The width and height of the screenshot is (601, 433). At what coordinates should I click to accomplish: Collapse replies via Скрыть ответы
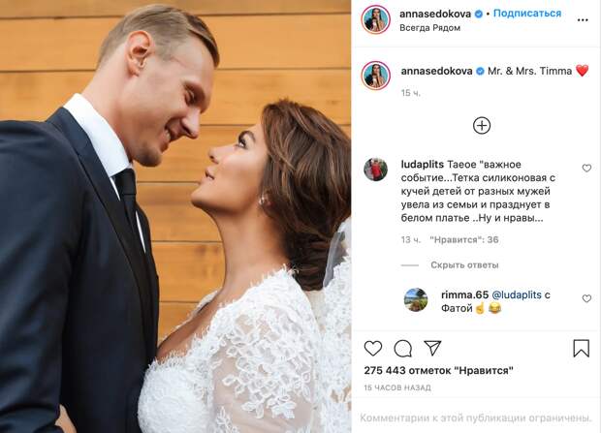click(x=464, y=265)
